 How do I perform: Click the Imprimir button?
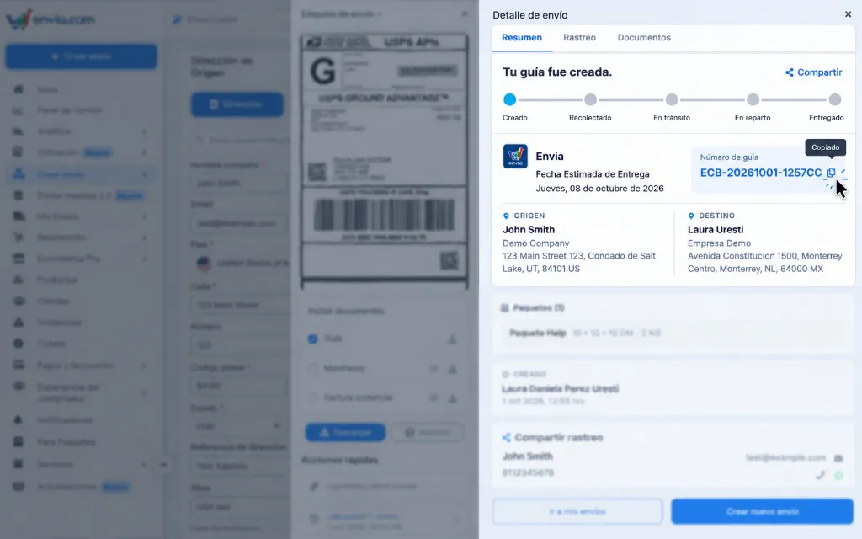[427, 432]
